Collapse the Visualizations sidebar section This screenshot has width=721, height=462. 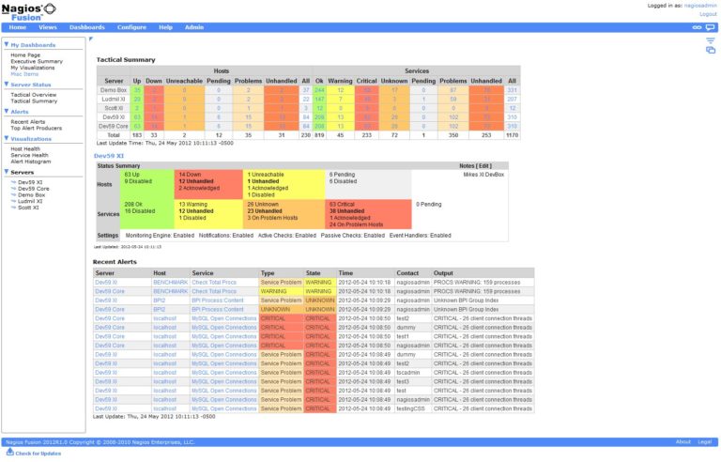(x=5, y=138)
